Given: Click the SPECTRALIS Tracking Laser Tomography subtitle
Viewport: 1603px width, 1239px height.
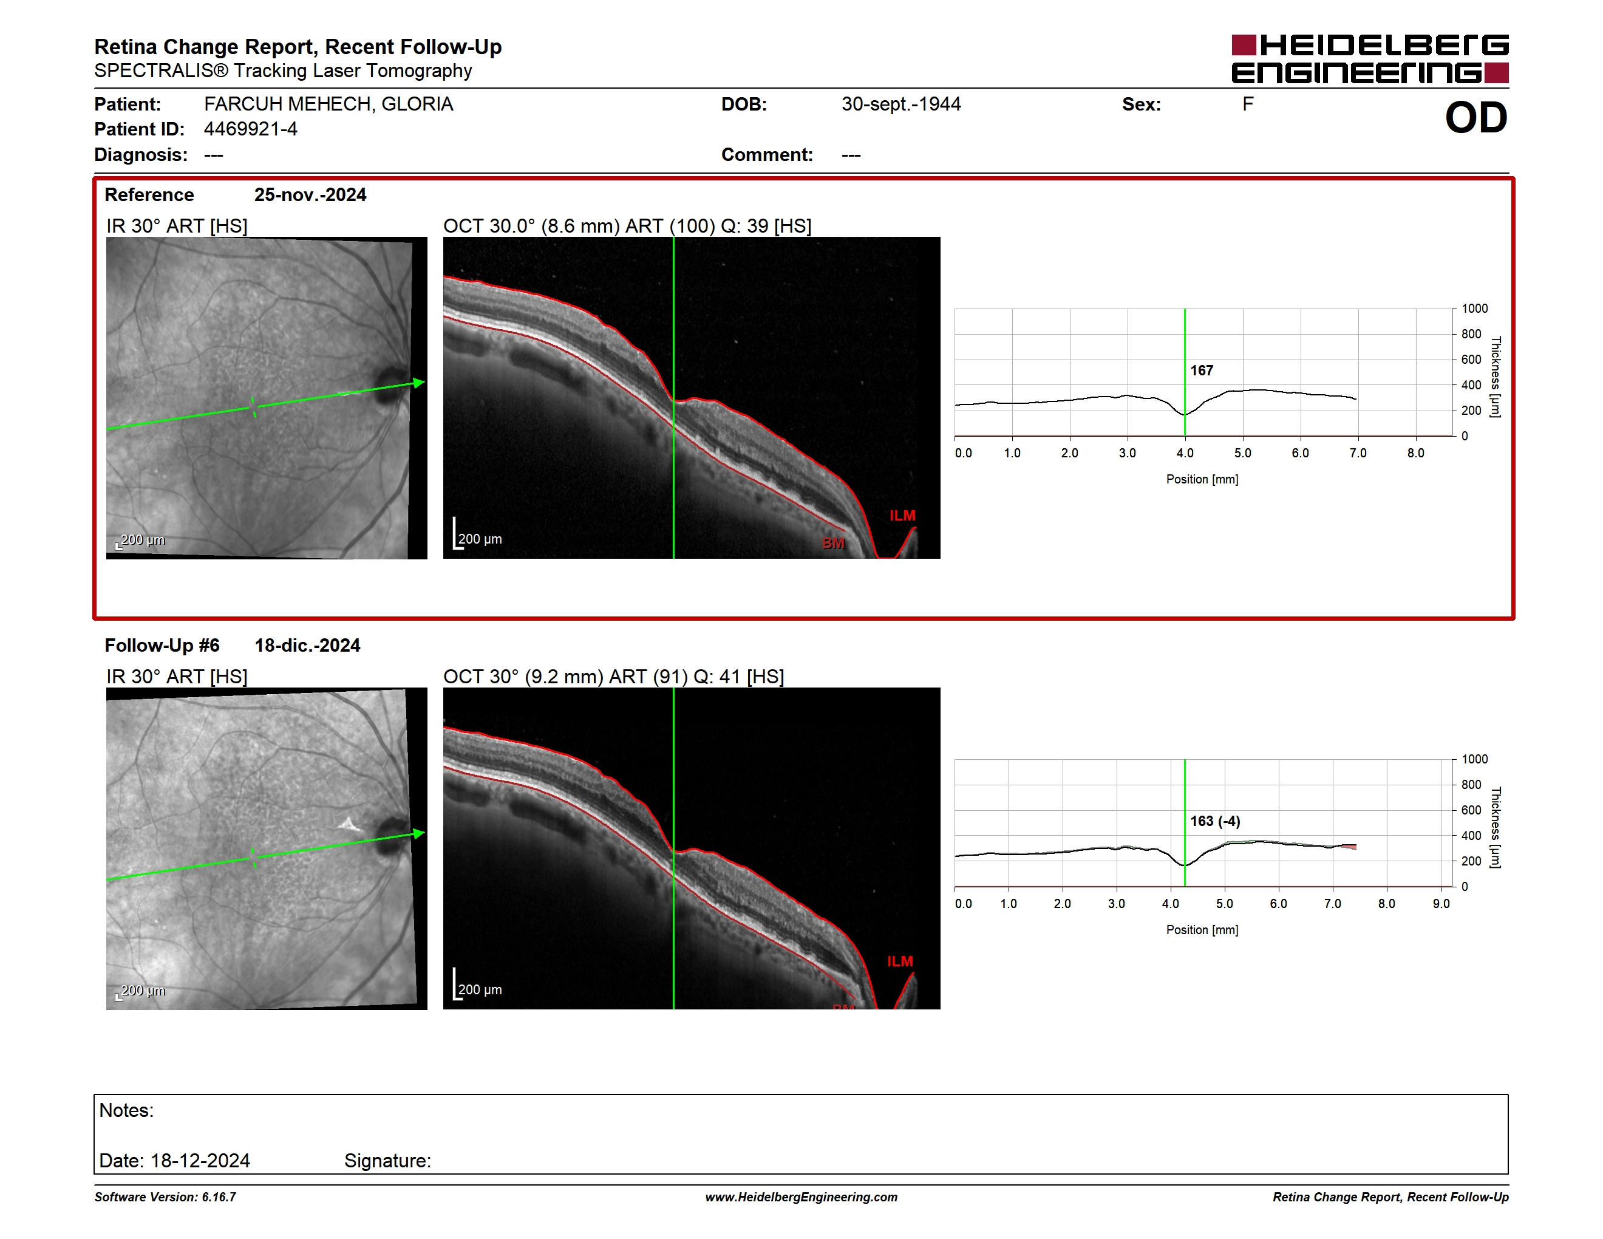Looking at the screenshot, I should coord(284,71).
